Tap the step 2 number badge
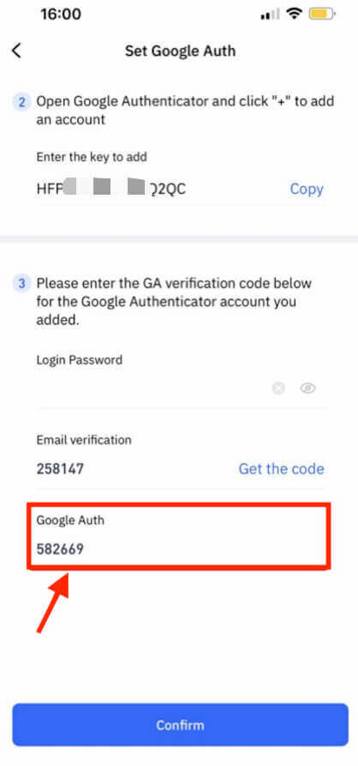Screen dimensions: 358x766 coord(22,103)
